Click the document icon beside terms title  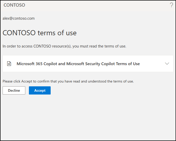(x=9, y=64)
